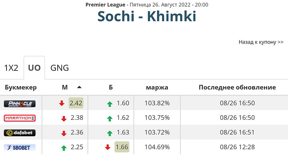Click the Marathon bookmaker logo
Screen dimensions: 288x155
20,118
